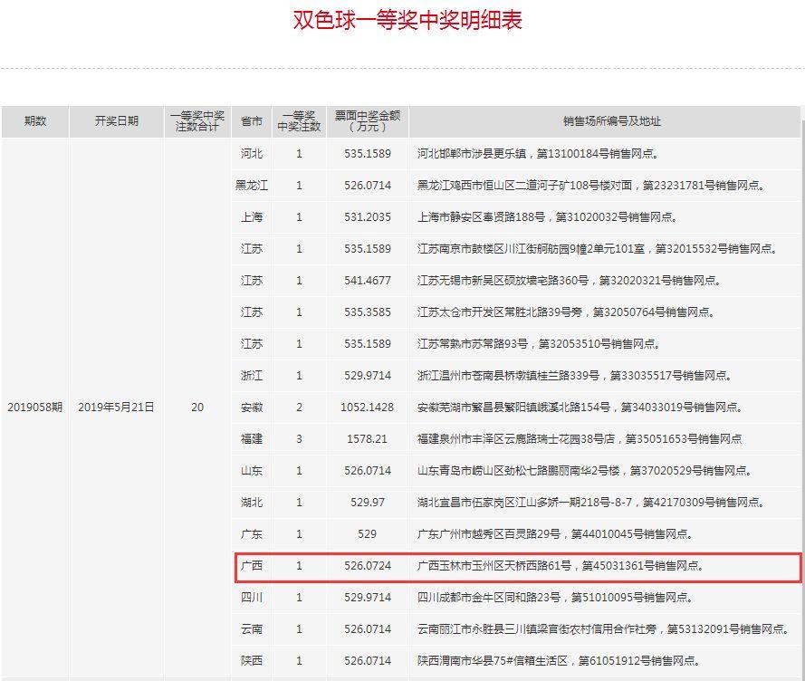Click the 江苏太仓市开发区 address
The image size is (805, 681).
pos(566,312)
